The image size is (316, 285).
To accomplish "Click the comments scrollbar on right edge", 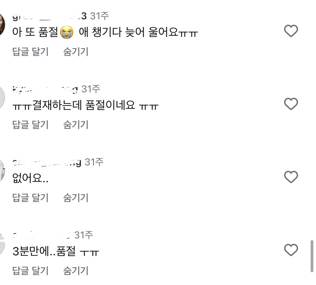I will tap(312, 256).
